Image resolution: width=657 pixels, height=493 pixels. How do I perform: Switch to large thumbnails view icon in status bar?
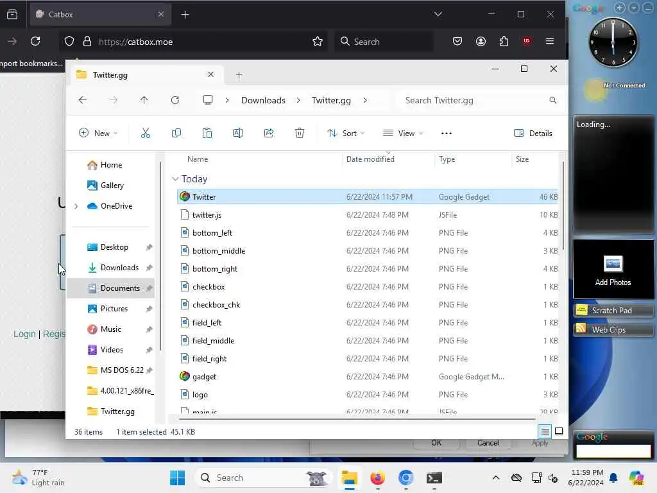coord(559,431)
